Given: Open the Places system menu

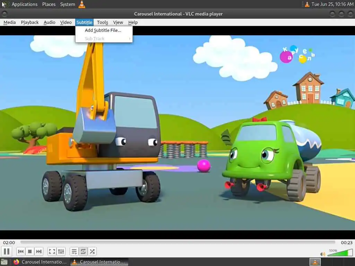Looking at the screenshot, I should tap(49, 4).
